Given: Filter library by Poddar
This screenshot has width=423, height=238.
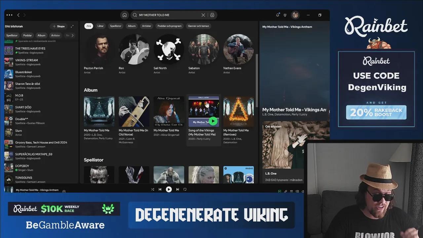Looking at the screenshot, I should [x=27, y=35].
